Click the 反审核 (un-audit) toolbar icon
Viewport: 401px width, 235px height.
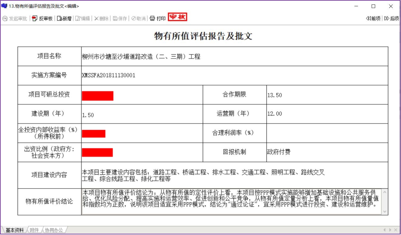click(x=35, y=19)
